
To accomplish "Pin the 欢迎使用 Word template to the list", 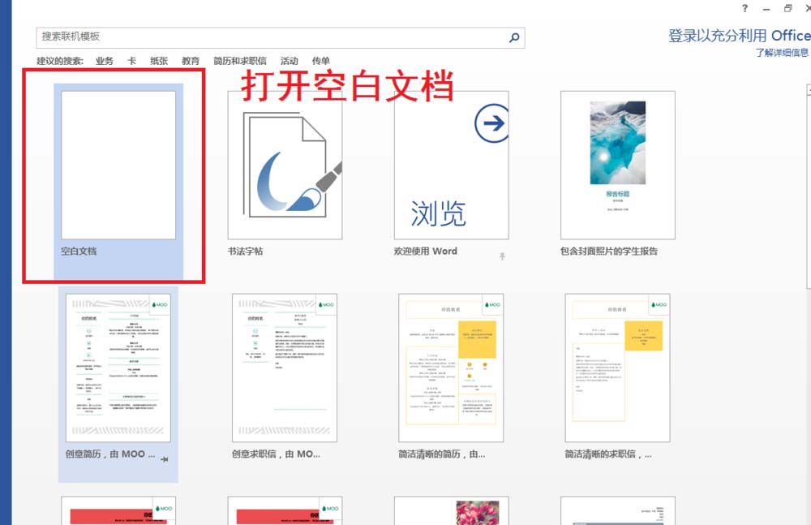I will pos(504,255).
